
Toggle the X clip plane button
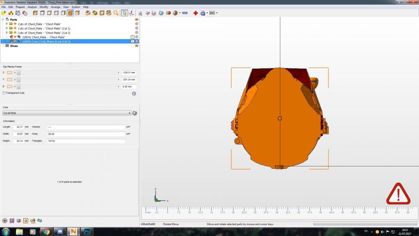(10, 73)
